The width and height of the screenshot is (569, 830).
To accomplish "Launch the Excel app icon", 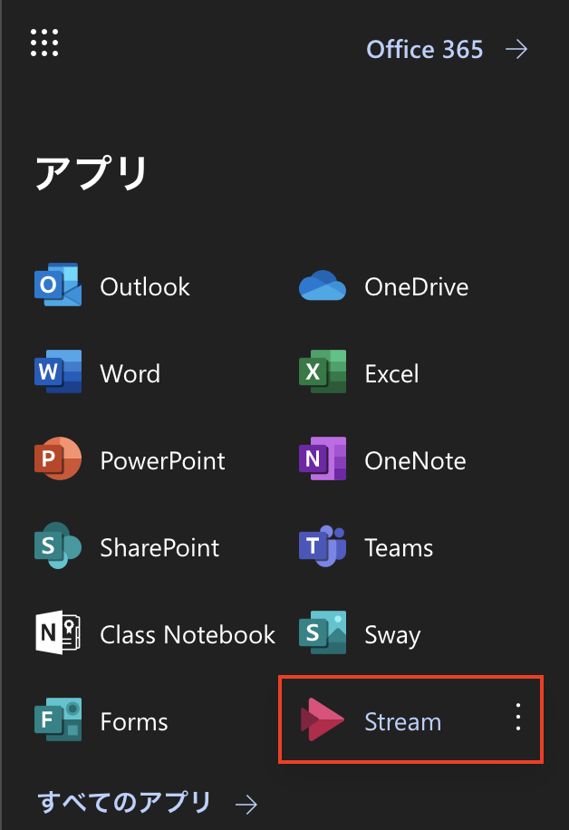I will [323, 372].
